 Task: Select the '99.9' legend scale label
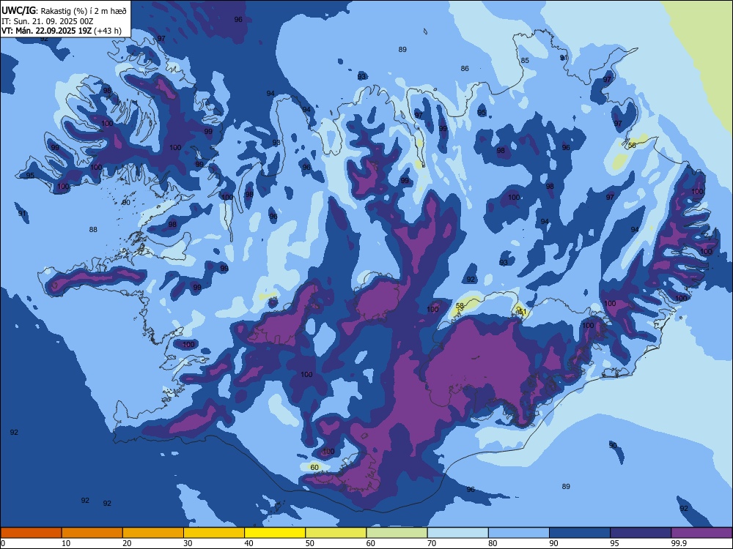pyautogui.click(x=679, y=543)
